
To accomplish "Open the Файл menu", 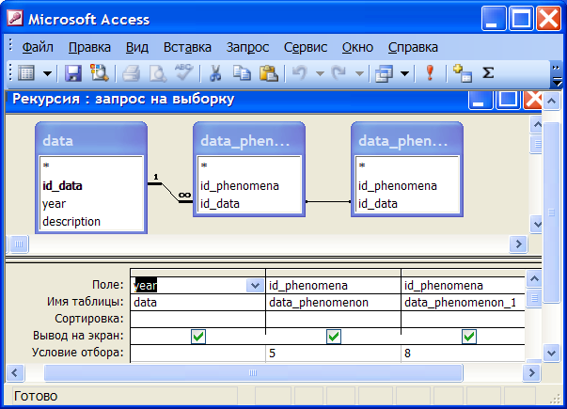I will click(x=38, y=47).
